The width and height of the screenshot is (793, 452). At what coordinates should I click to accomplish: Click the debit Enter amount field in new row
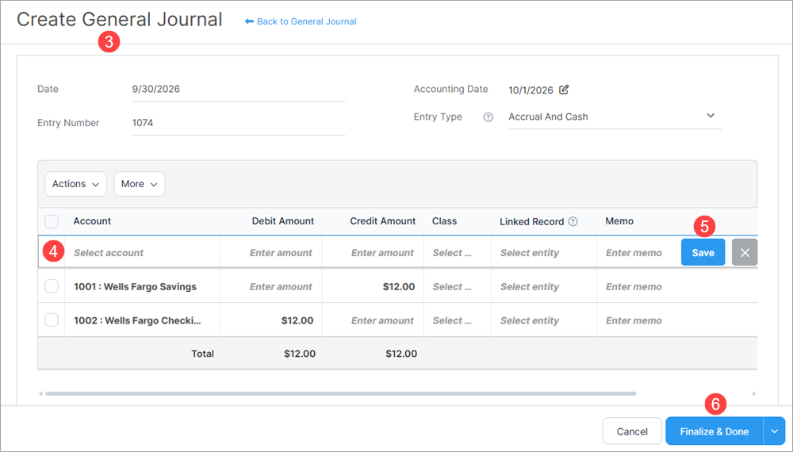pos(271,252)
